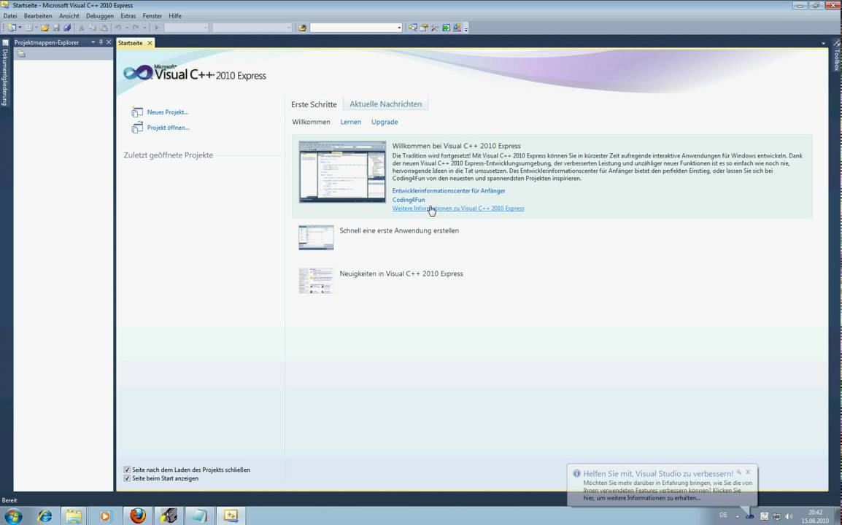Viewport: 842px width, 525px height.
Task: Open Solution Explorer via toolbar icon
Action: tap(412, 28)
